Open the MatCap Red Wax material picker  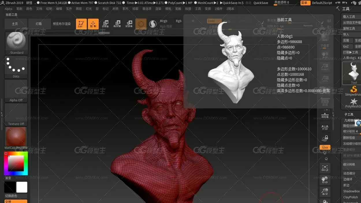tap(16, 138)
